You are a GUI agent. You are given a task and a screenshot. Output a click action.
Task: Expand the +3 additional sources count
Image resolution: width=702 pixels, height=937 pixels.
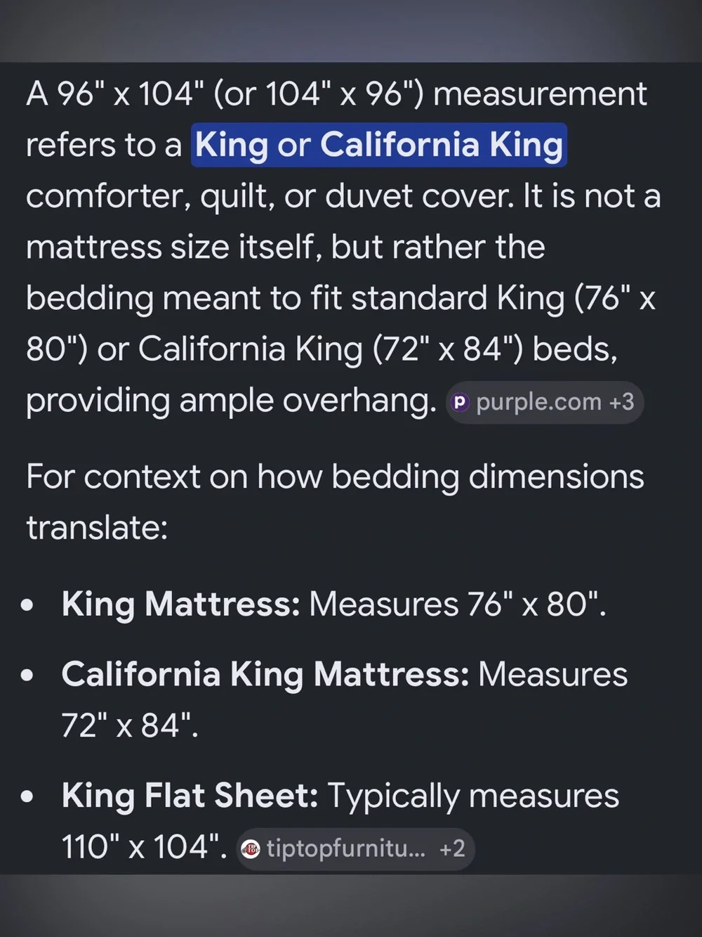621,402
